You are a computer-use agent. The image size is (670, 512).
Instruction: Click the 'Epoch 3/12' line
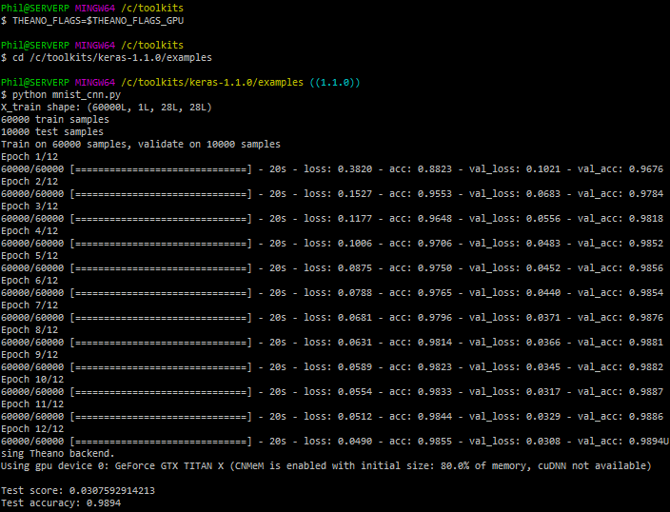(x=30, y=206)
